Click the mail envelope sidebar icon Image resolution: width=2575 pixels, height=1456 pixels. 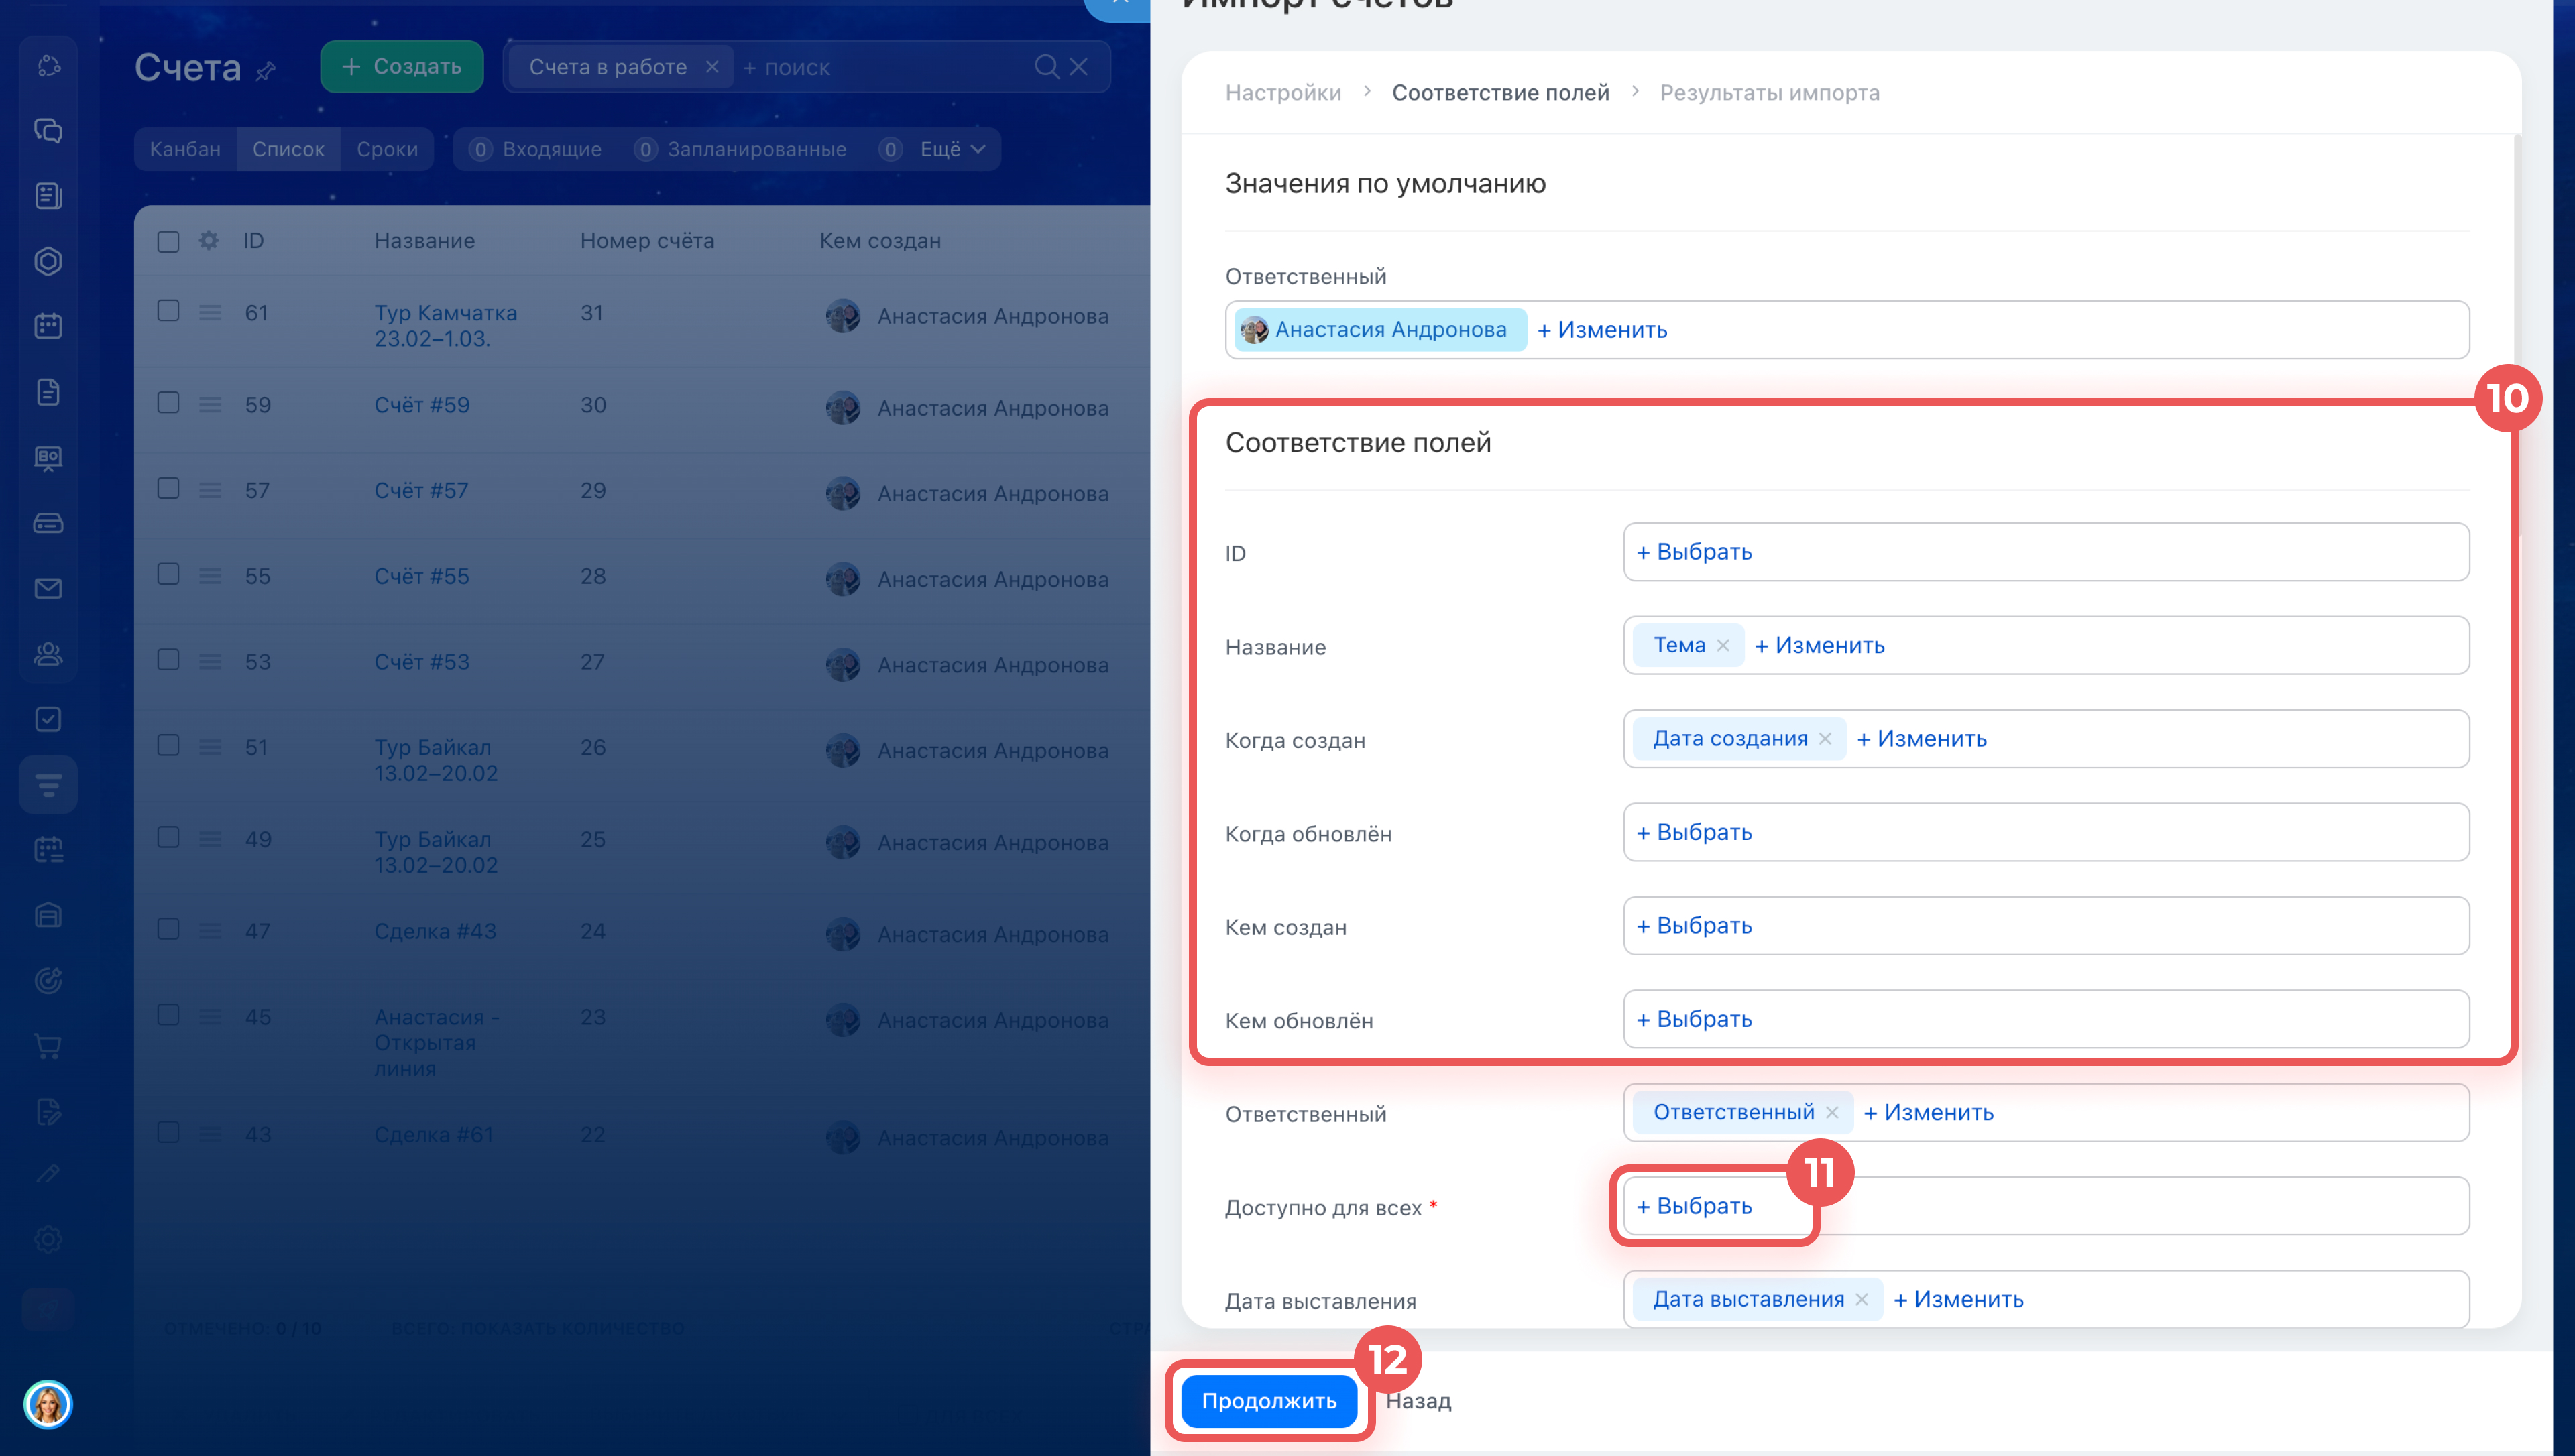48,588
